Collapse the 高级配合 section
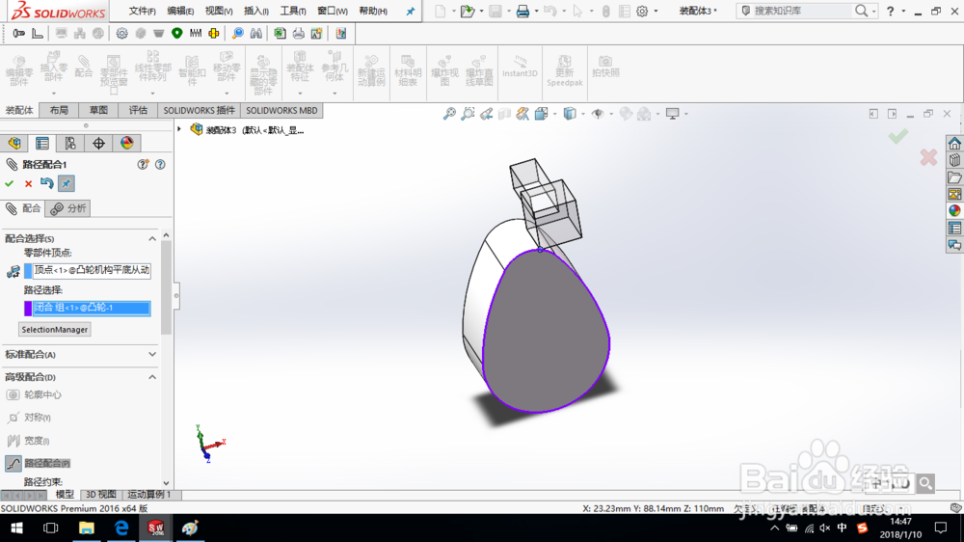This screenshot has width=964, height=542. click(x=152, y=377)
